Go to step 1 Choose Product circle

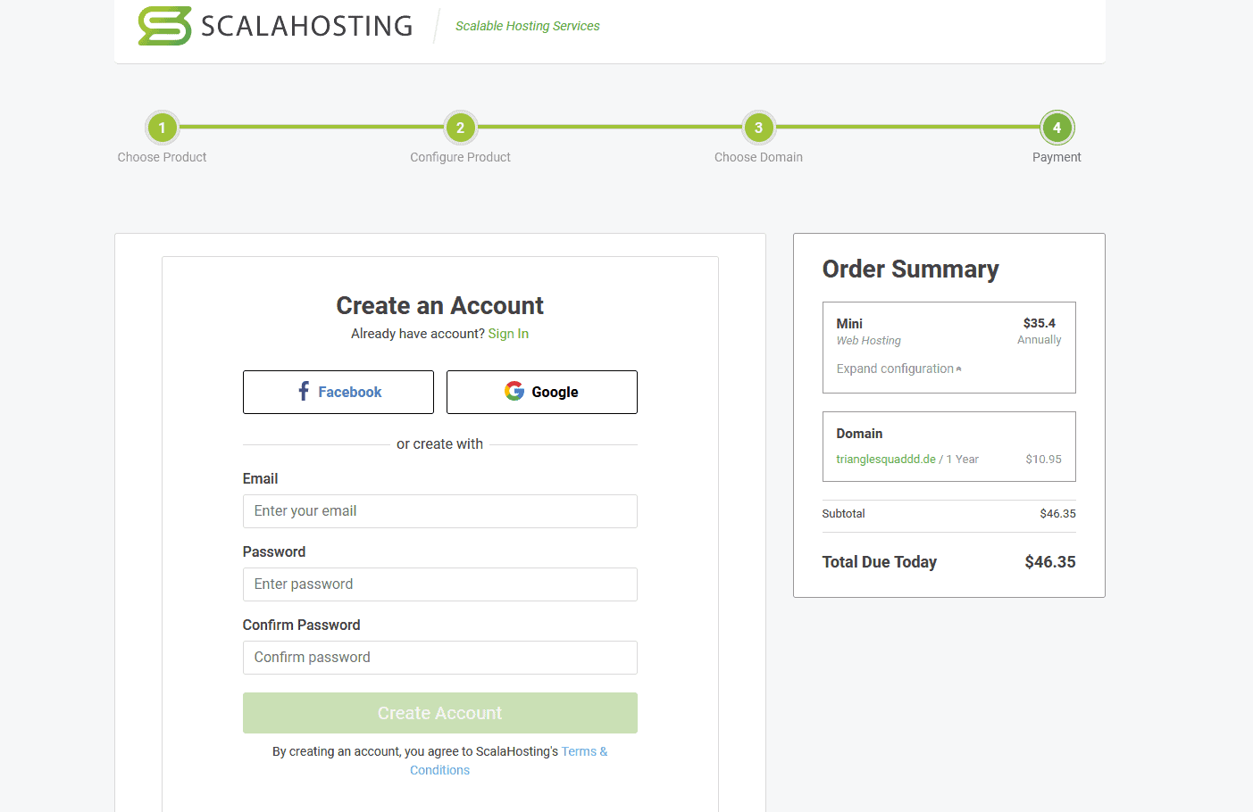(x=162, y=128)
